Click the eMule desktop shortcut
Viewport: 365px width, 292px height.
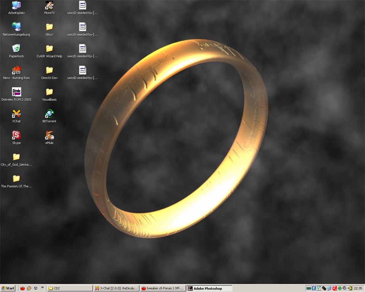tap(49, 135)
